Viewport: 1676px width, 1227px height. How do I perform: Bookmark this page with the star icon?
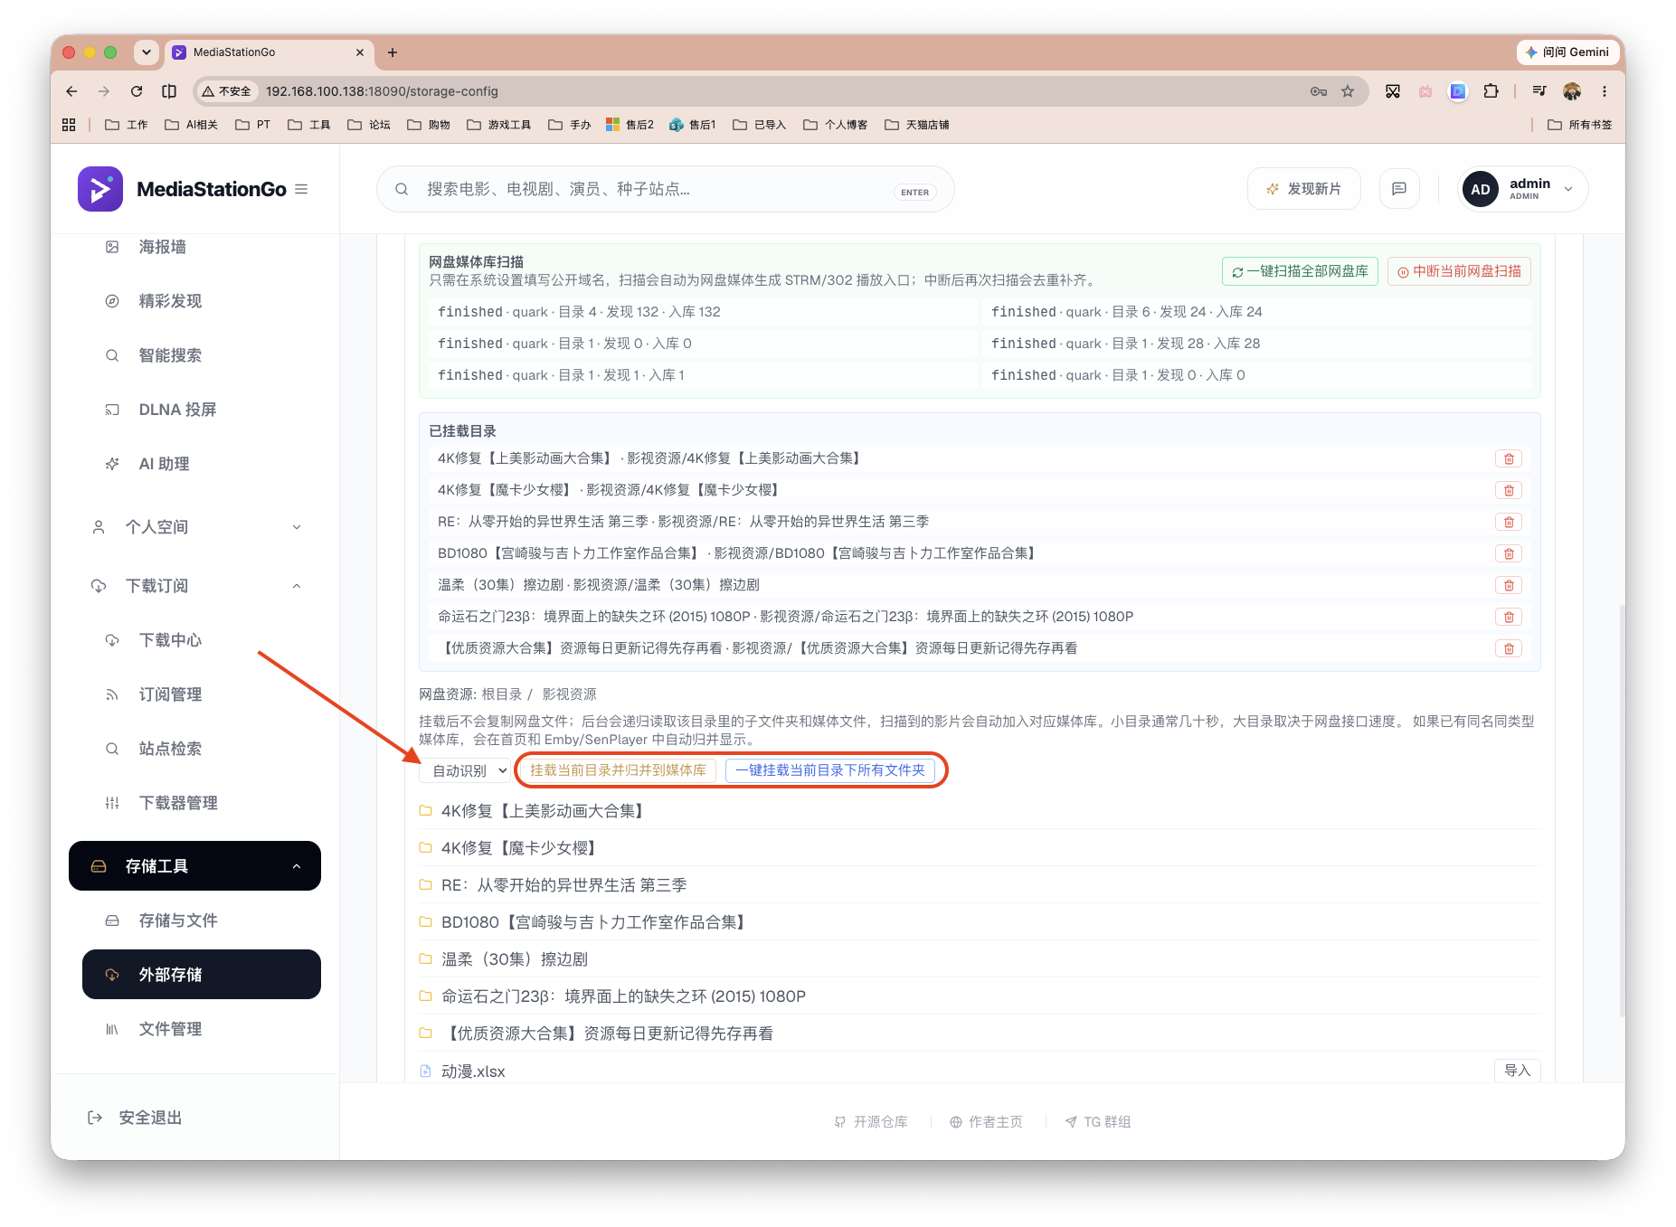[x=1348, y=91]
